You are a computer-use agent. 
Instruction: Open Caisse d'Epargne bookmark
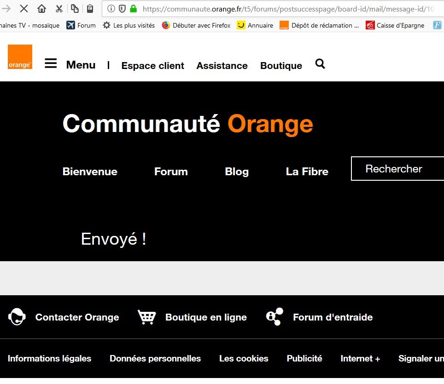[x=395, y=25]
